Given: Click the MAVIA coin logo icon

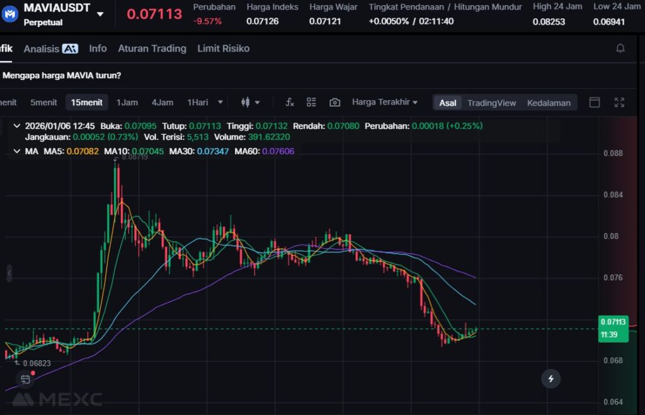Looking at the screenshot, I should [10, 14].
